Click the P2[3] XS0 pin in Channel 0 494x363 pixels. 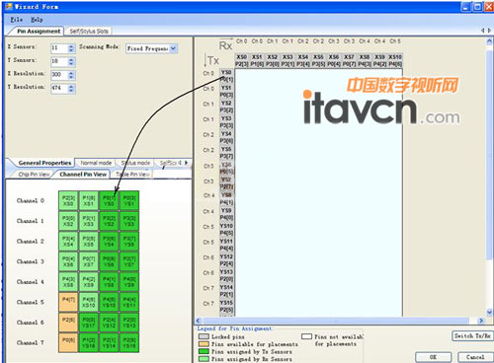[x=68, y=200]
